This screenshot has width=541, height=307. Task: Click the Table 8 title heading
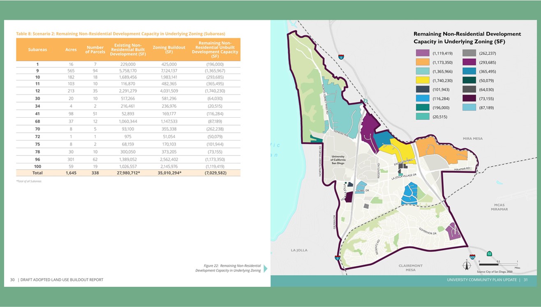click(x=120, y=34)
